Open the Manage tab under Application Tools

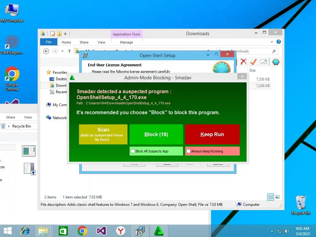pos(127,42)
